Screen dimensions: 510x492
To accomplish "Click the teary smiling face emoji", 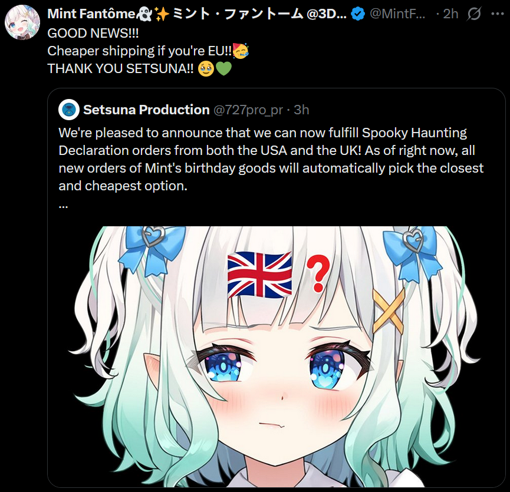I will coord(206,68).
